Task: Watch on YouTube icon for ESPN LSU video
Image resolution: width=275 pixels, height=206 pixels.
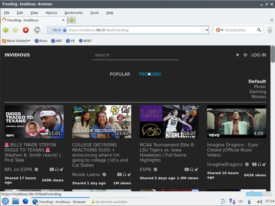Action: point(187,170)
